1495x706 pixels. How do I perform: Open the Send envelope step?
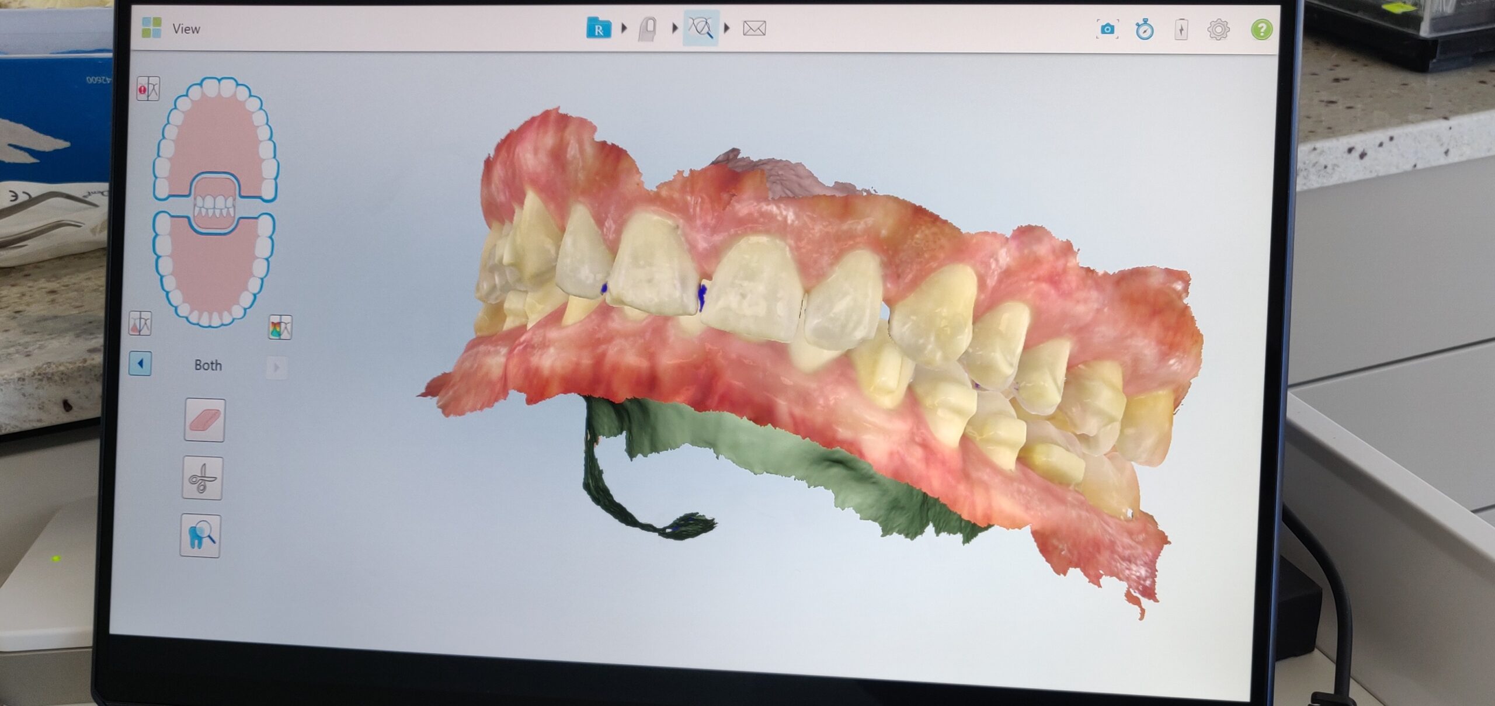(x=754, y=28)
